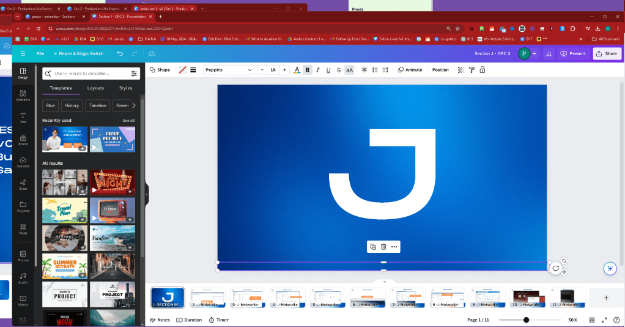The image size is (625, 327).
Task: Open the Poppins font dropdown
Action: point(228,70)
